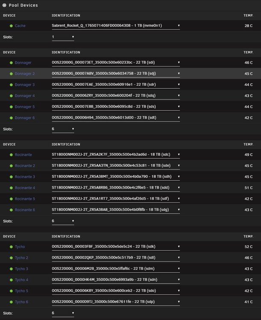Open Cache Sabrent Rocket identification dropdown
This screenshot has height=320, width=261.
pos(116,26)
